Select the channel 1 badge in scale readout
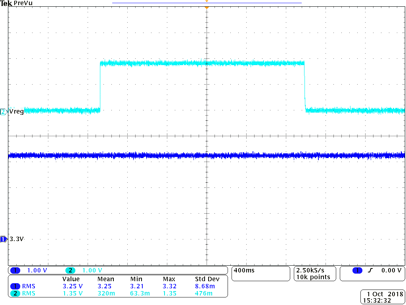This screenshot has height=305, width=406. point(15,270)
